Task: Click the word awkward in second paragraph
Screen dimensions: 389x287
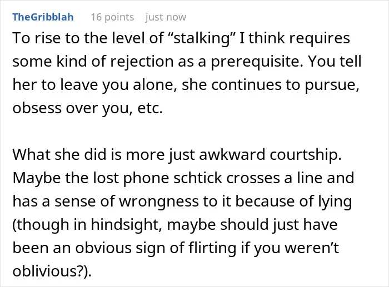Action: [232, 155]
